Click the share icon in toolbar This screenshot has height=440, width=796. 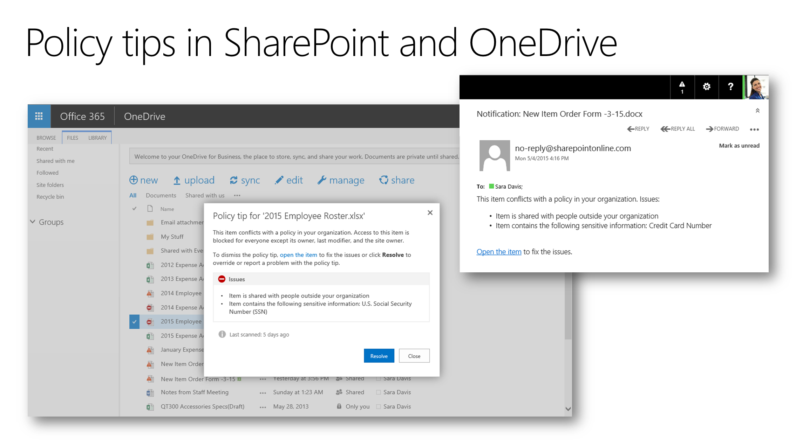click(384, 180)
